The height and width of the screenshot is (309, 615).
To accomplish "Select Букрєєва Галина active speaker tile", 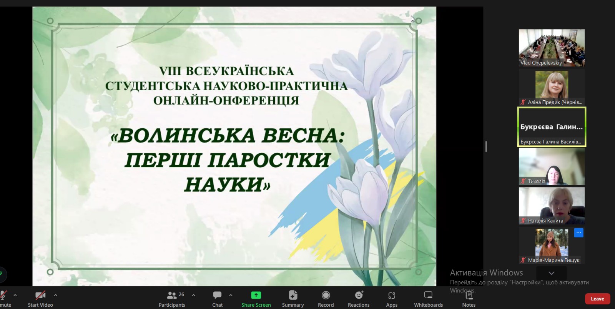I will pos(552,127).
